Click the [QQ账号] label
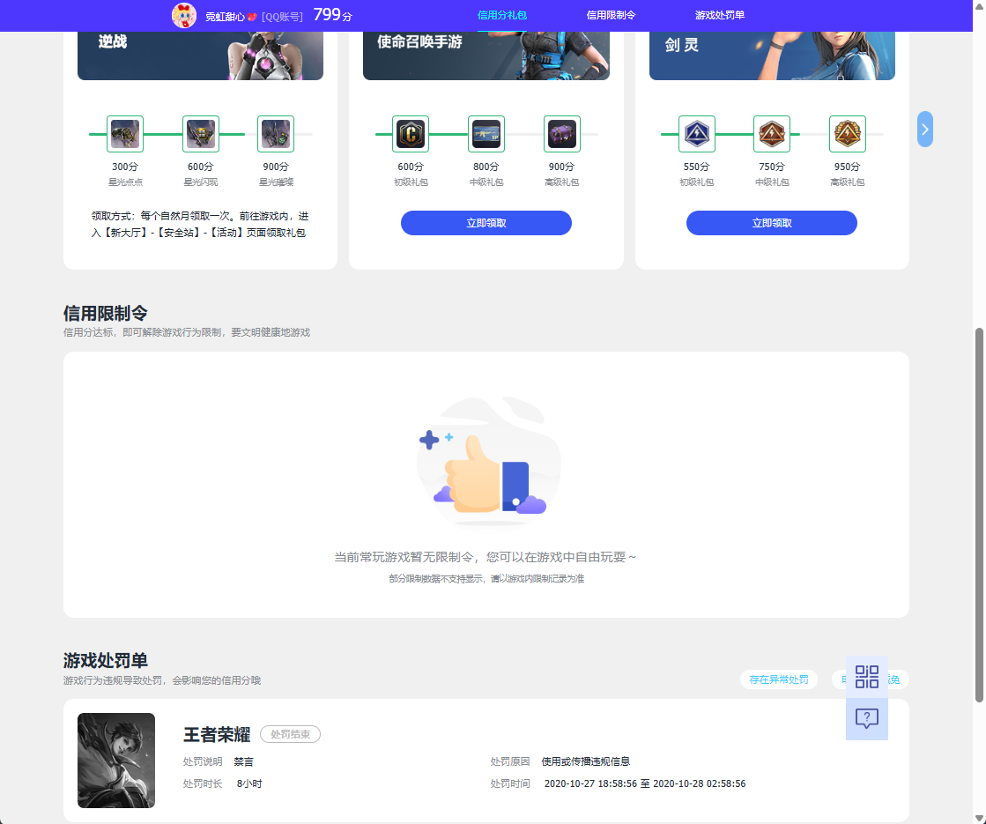This screenshot has height=824, width=986. [x=282, y=17]
